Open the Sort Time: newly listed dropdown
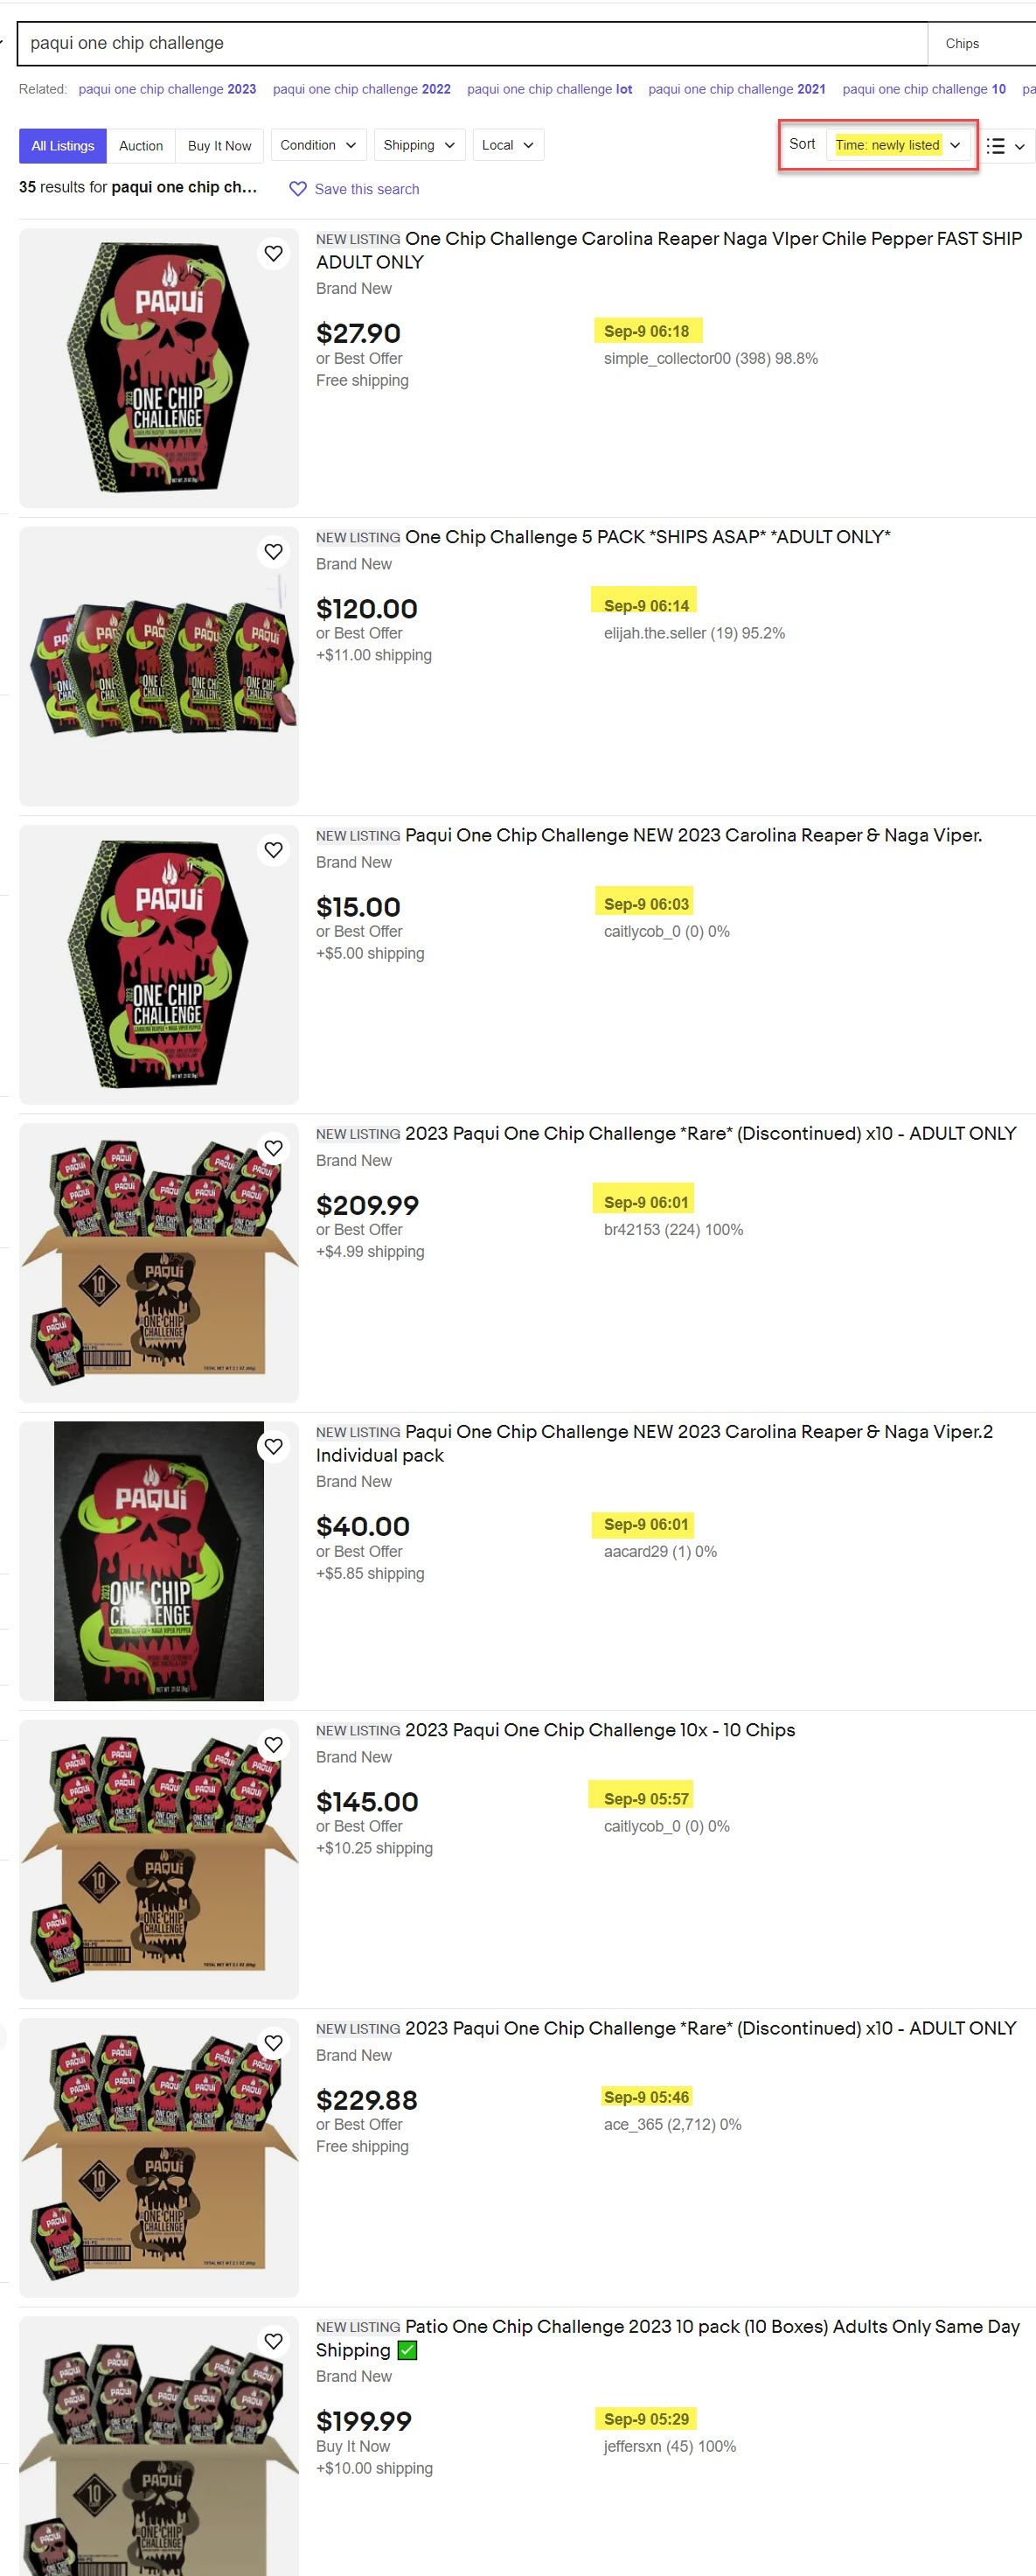The image size is (1036, 2576). tap(897, 145)
